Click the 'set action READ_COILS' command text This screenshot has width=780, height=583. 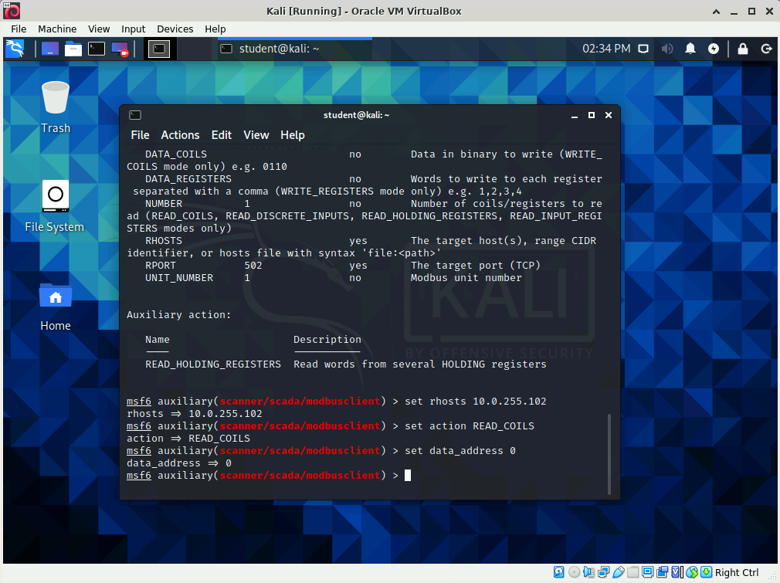[470, 426]
